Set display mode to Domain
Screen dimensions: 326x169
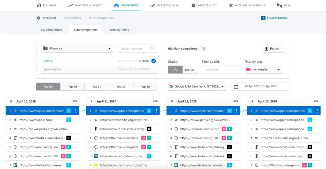pos(190,70)
